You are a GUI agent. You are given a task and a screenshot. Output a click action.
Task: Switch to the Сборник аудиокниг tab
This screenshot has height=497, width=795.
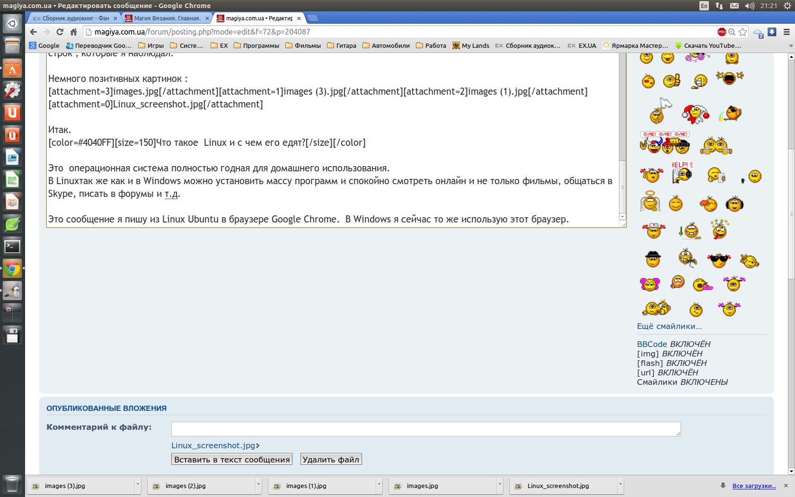point(74,18)
